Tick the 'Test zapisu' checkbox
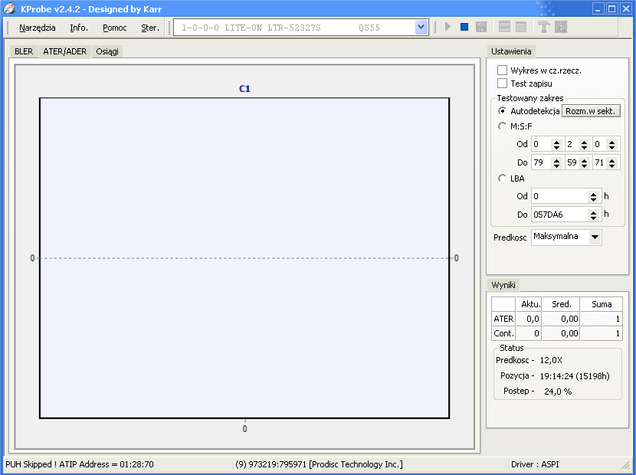636x475 pixels. [x=502, y=84]
